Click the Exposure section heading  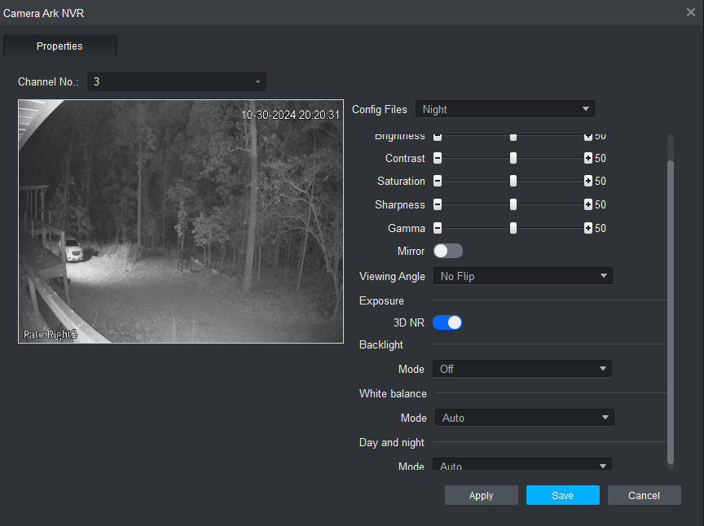tap(381, 300)
